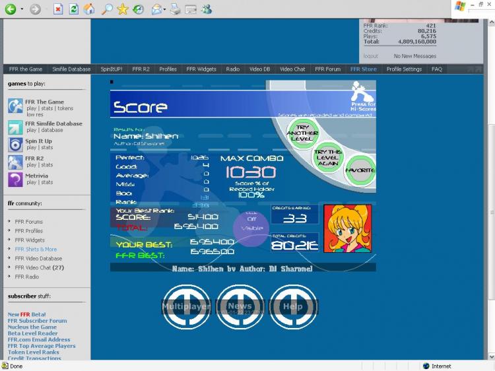Click the page scrollbar up arrow
This screenshot has height=371, width=495.
click(492, 22)
